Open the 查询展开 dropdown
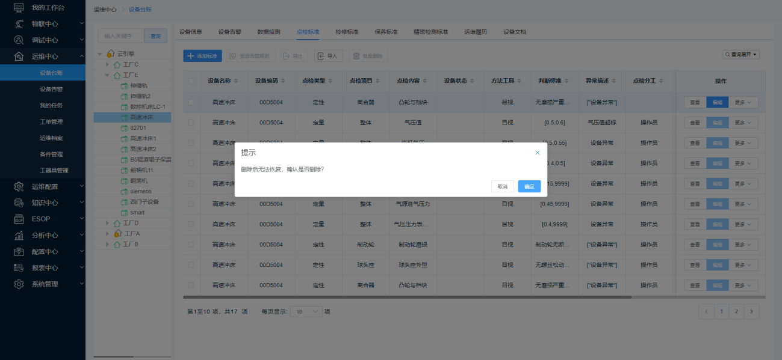Image resolution: width=782 pixels, height=360 pixels. pyautogui.click(x=741, y=55)
